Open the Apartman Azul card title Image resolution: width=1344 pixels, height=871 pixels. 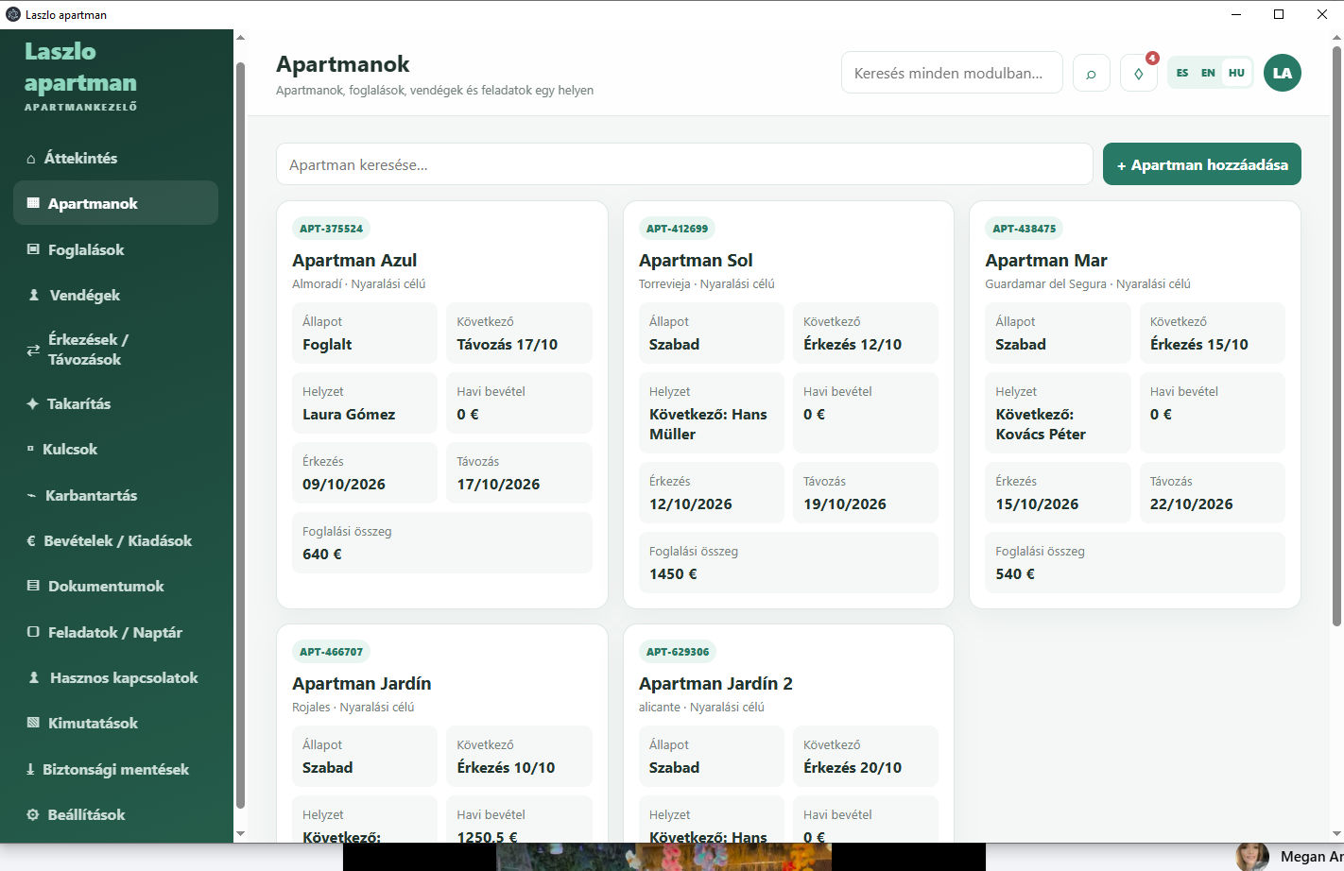pyautogui.click(x=354, y=261)
